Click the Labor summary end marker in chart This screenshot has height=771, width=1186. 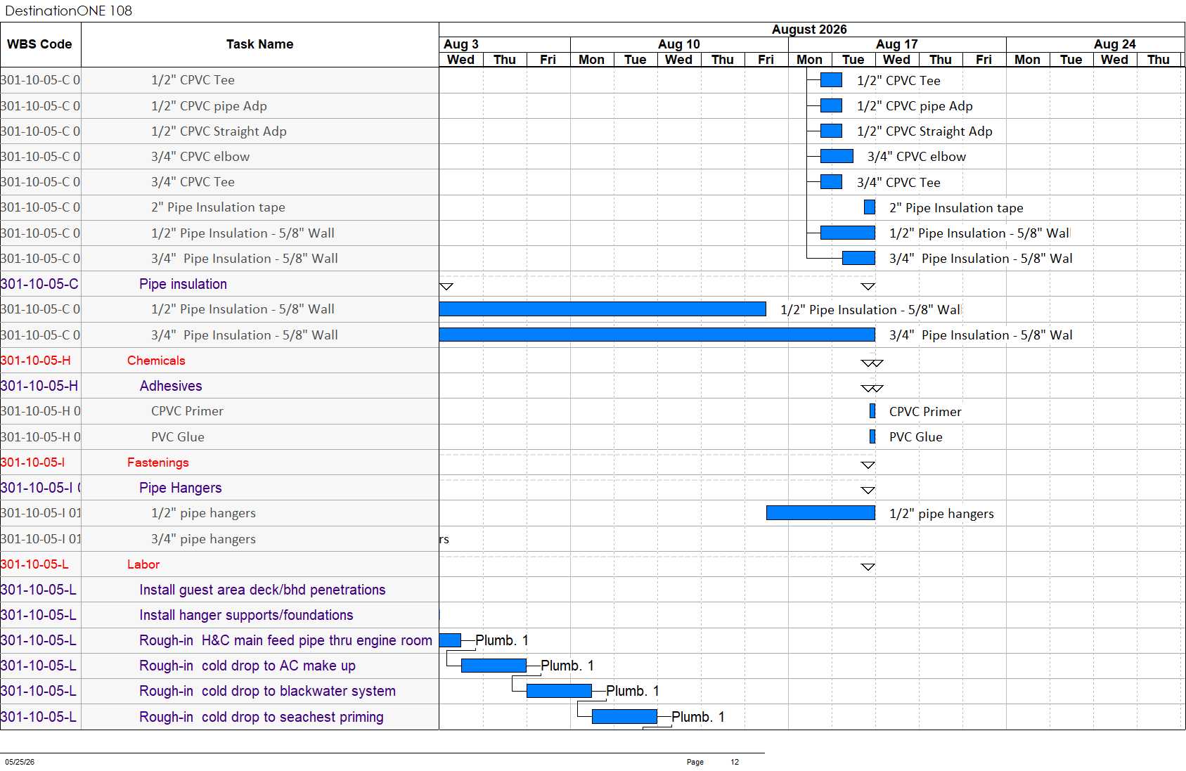pos(868,567)
